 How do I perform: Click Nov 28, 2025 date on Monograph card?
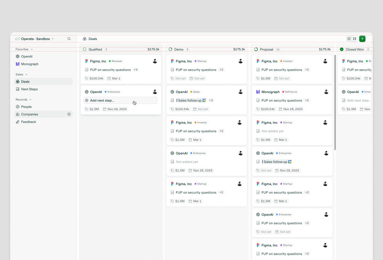click(291, 109)
